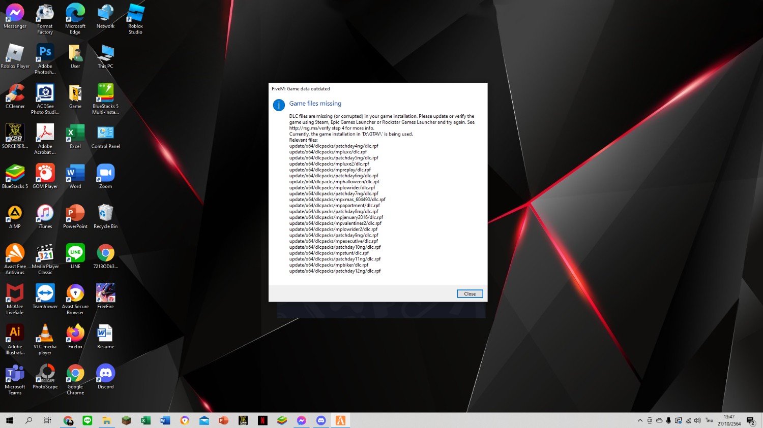Open the OneDrive tray icon

(659, 420)
